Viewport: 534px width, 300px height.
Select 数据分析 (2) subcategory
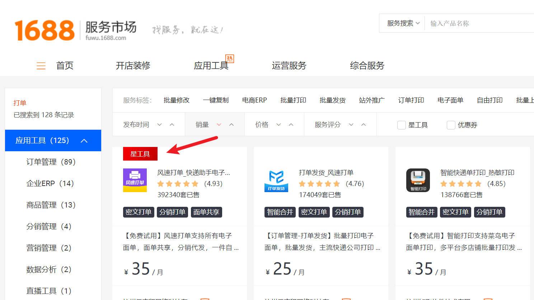[x=49, y=270]
